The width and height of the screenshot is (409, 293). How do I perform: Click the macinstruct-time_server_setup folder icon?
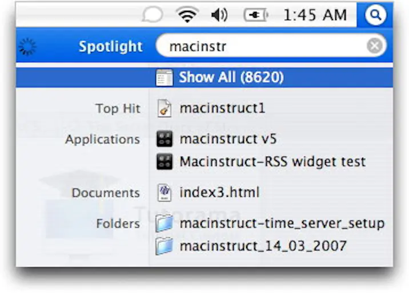164,223
